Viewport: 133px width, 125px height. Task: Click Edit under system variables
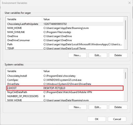click(x=98, y=107)
